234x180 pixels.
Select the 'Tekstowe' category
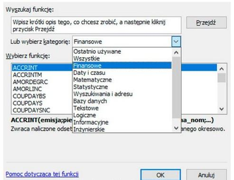[122, 108]
